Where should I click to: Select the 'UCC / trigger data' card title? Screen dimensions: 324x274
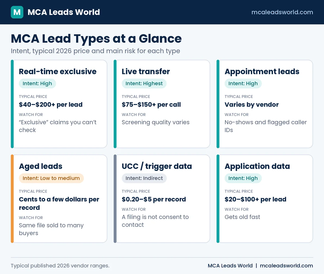pyautogui.click(x=157, y=166)
